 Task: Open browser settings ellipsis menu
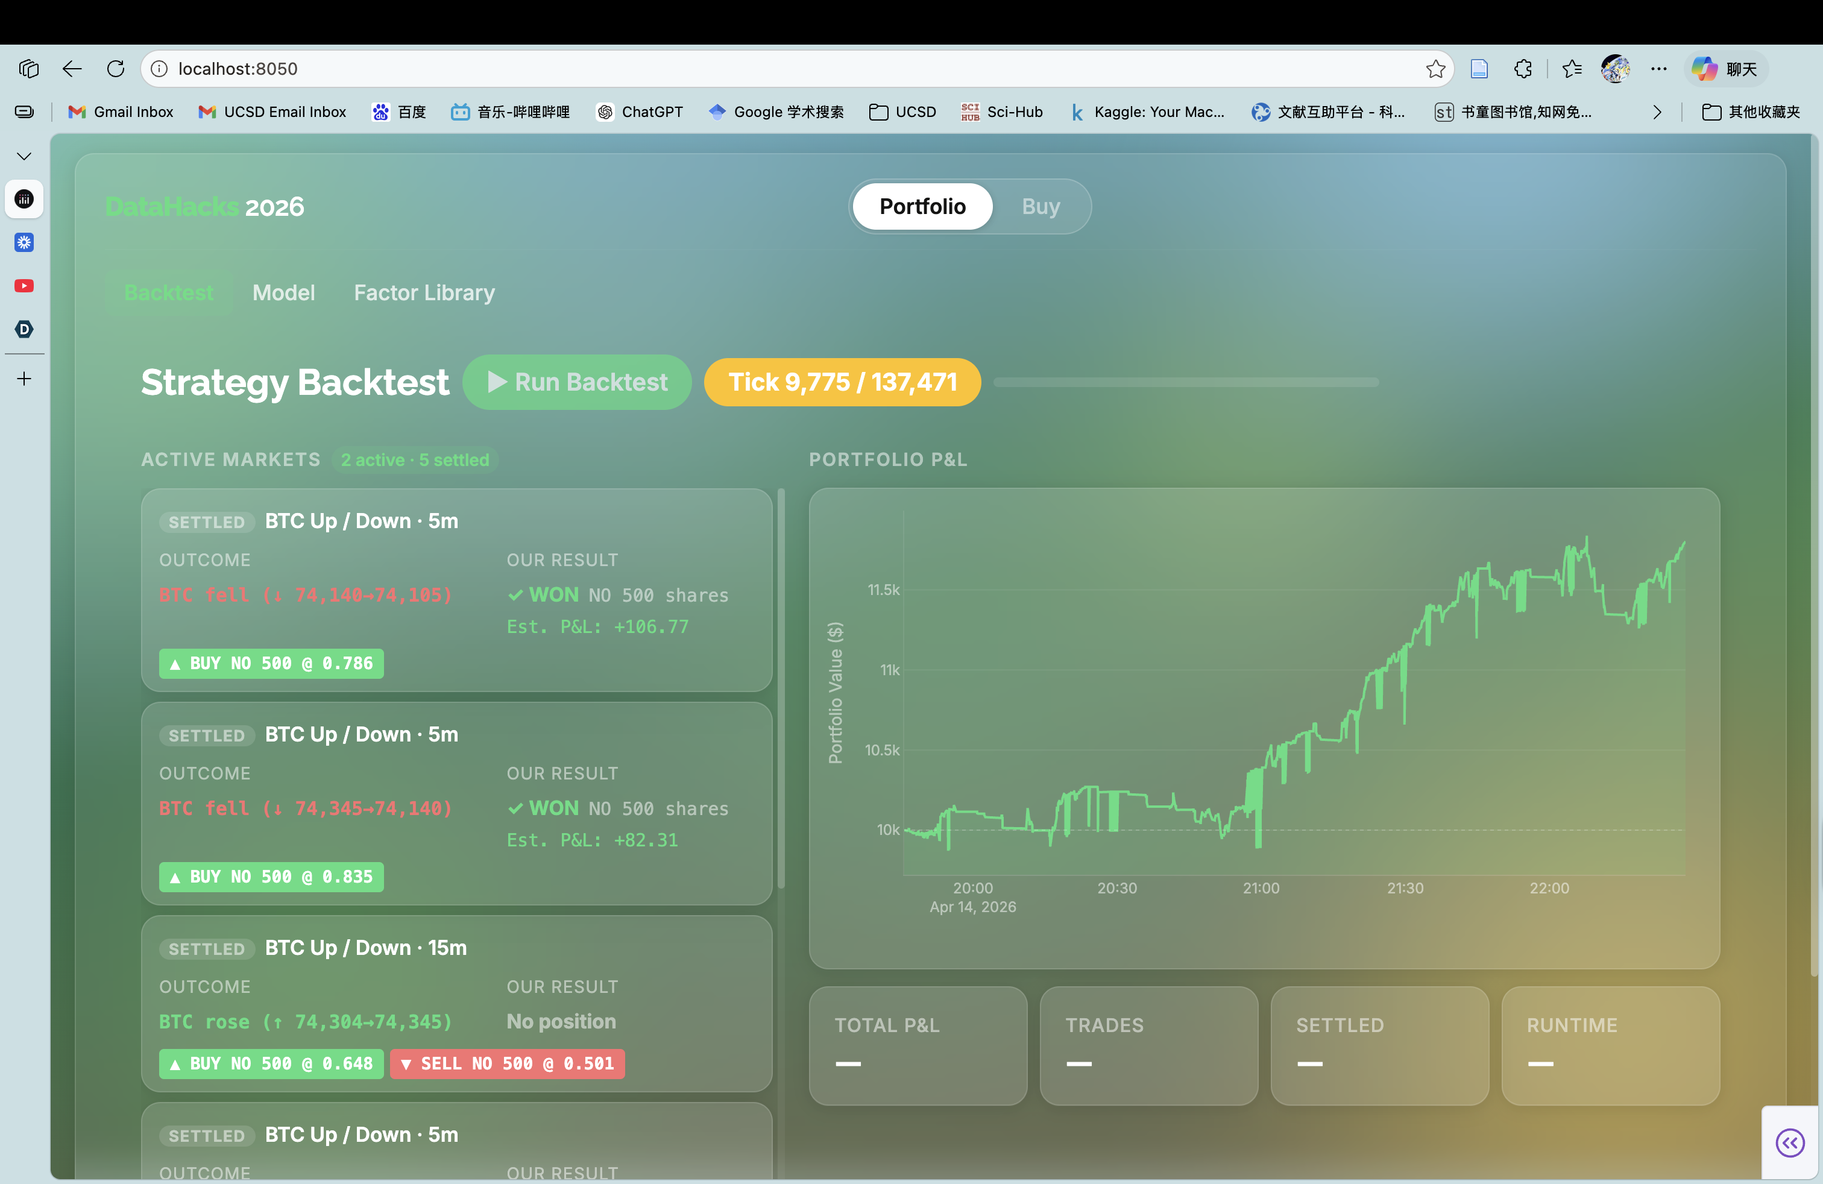point(1659,69)
